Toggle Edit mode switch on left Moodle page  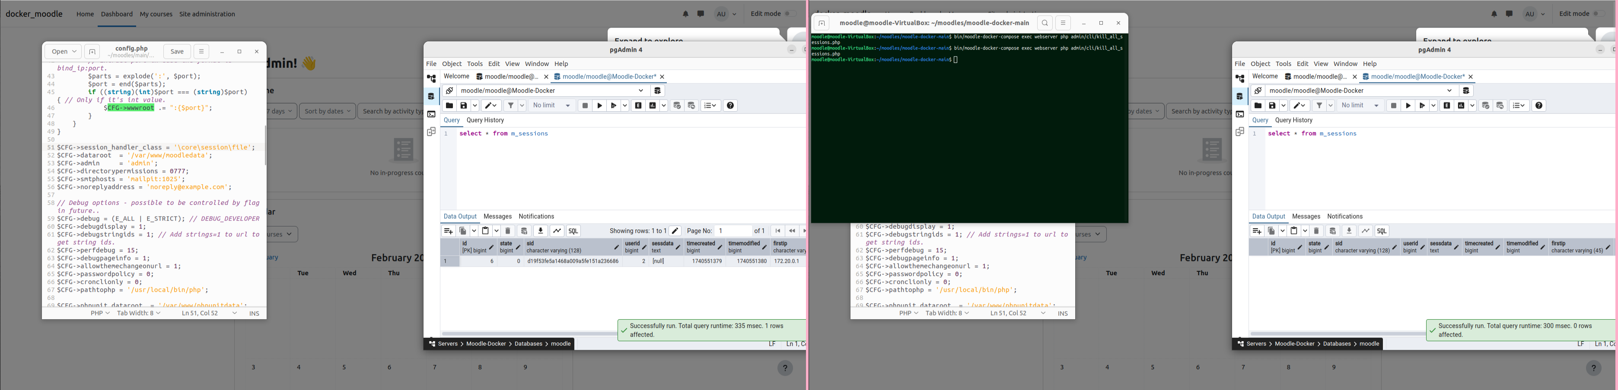coord(791,14)
